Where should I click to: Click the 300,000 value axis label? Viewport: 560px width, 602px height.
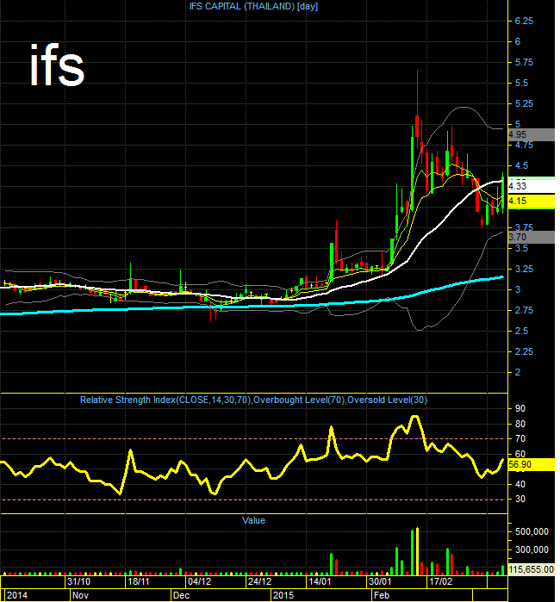click(532, 549)
